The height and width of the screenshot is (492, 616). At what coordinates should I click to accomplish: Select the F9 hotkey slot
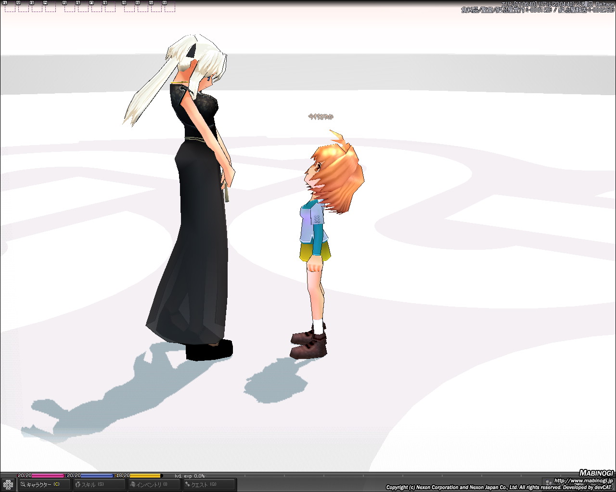coord(129,6)
